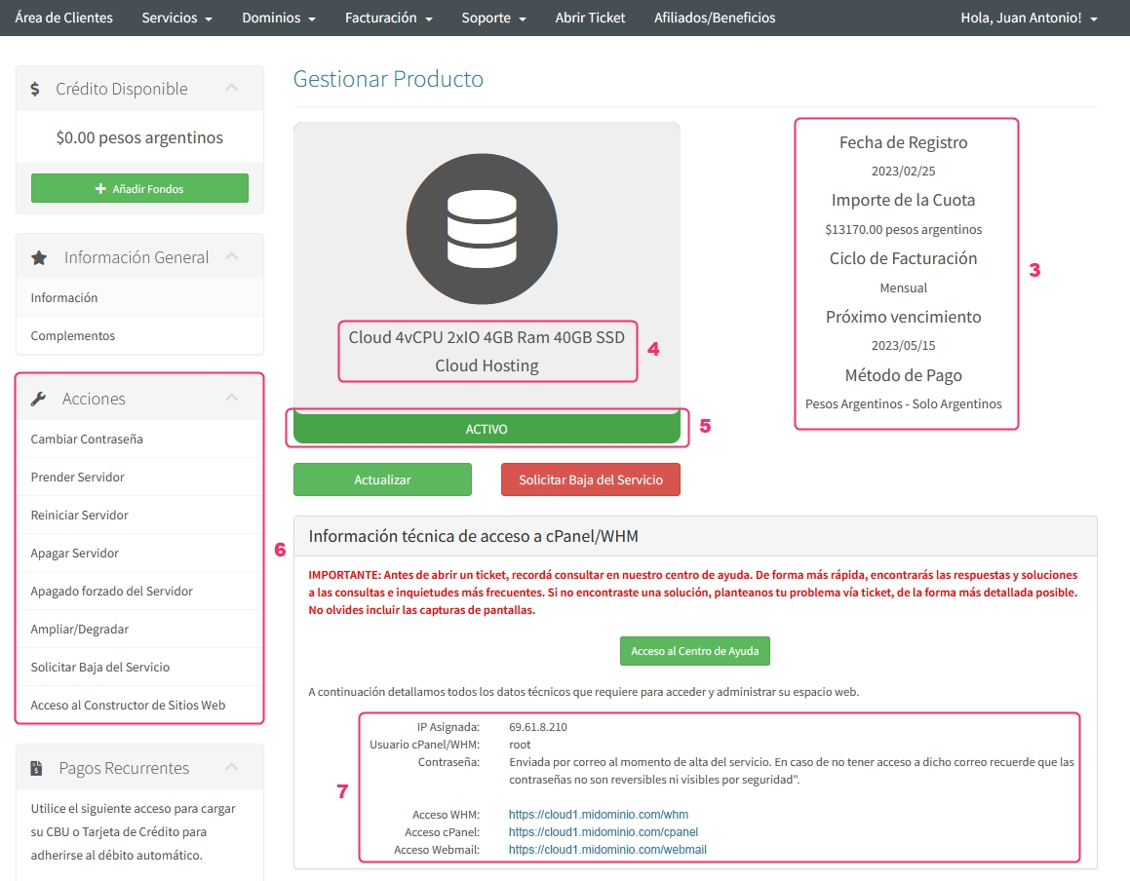Open the Hola, Juan Antonio user menu
Viewport: 1130px width, 881px height.
click(1029, 18)
